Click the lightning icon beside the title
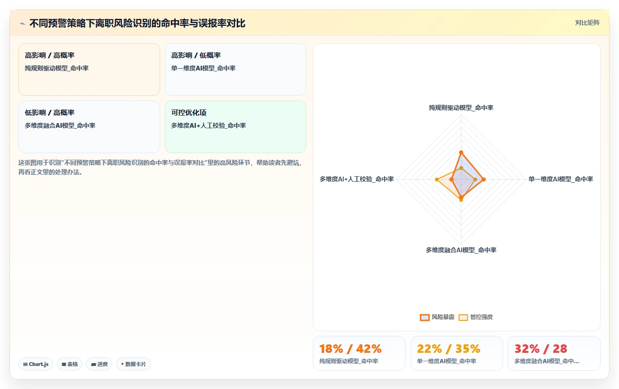 pyautogui.click(x=23, y=23)
